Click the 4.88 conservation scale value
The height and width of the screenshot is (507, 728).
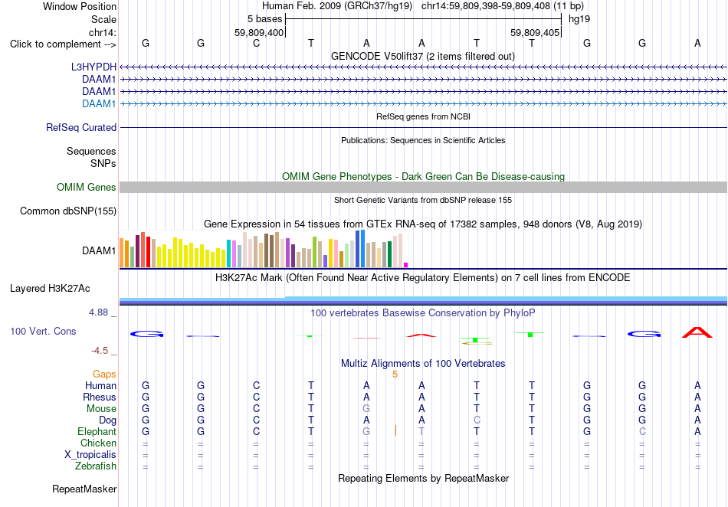98,312
